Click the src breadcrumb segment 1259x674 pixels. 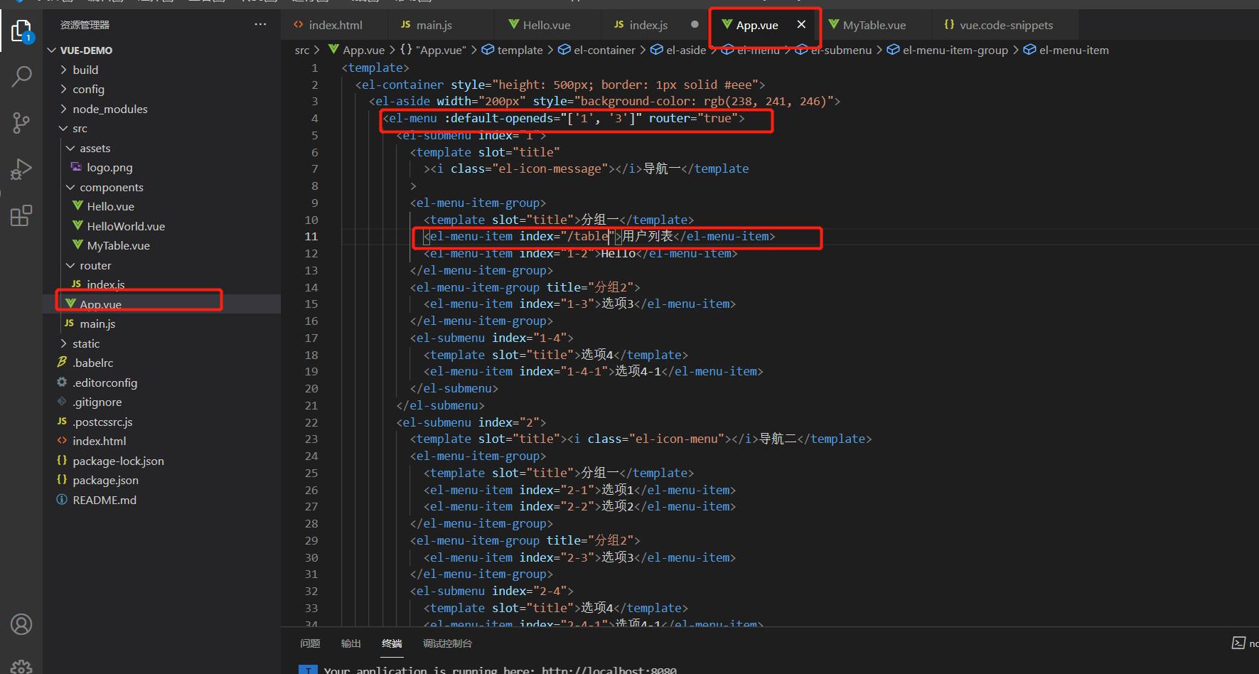[302, 50]
